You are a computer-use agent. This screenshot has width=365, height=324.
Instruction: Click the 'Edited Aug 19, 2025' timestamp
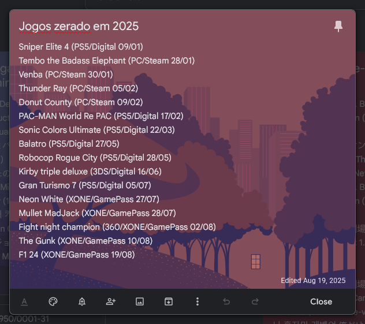(313, 280)
